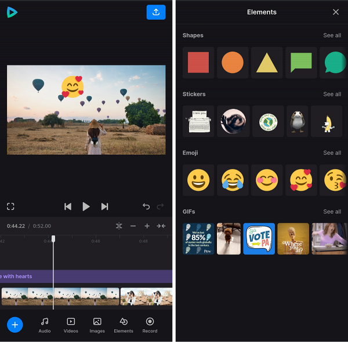Add the yellow triangle shape
Image resolution: width=348 pixels, height=342 pixels.
pos(267,63)
